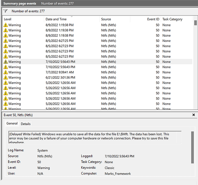The image size is (198, 185).
Task: Click the details pane vertical scrollbar
Action: 192,147
